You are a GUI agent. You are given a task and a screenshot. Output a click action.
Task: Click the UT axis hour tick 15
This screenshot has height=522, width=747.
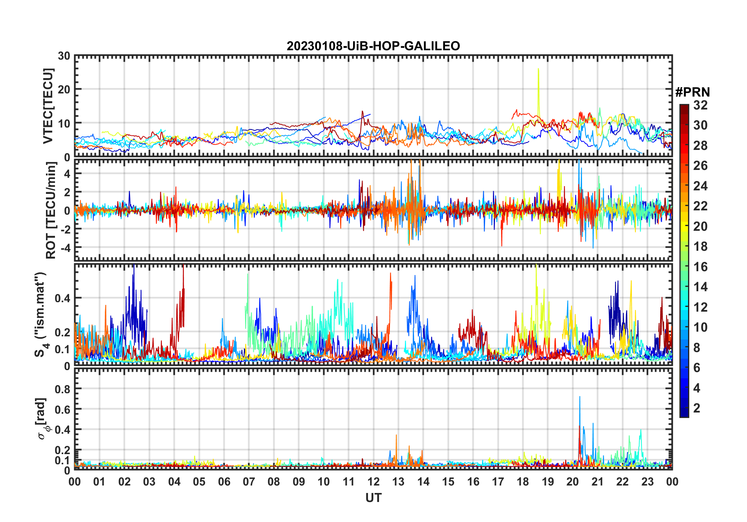click(448, 482)
